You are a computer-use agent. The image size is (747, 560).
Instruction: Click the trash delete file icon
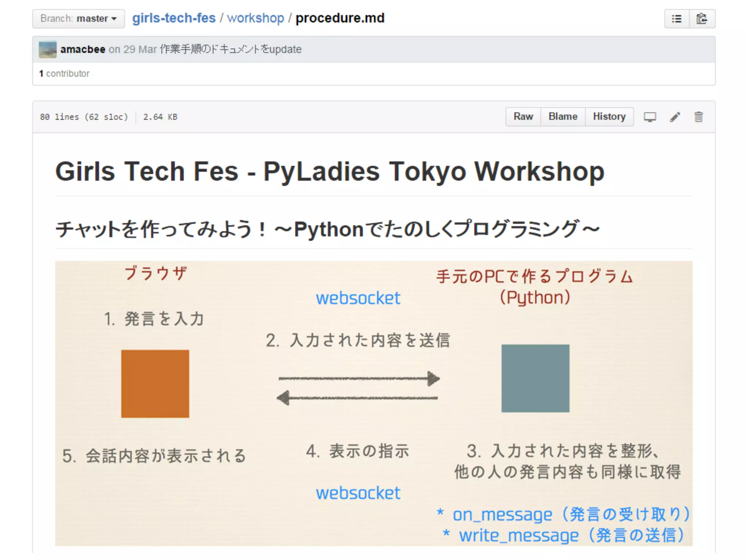(x=698, y=117)
